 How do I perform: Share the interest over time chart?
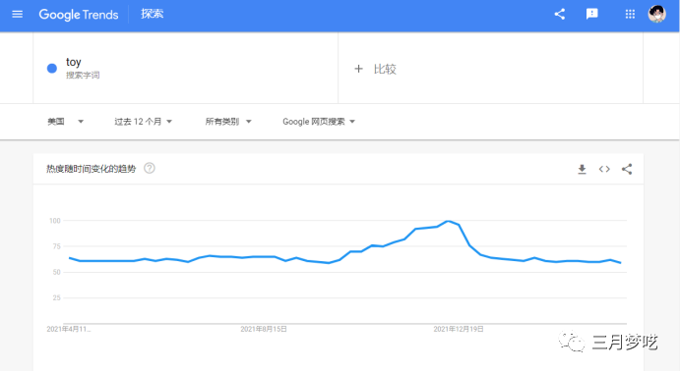click(x=627, y=169)
